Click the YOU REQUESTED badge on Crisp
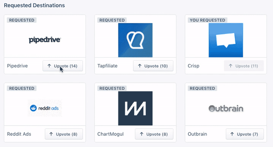 point(207,20)
